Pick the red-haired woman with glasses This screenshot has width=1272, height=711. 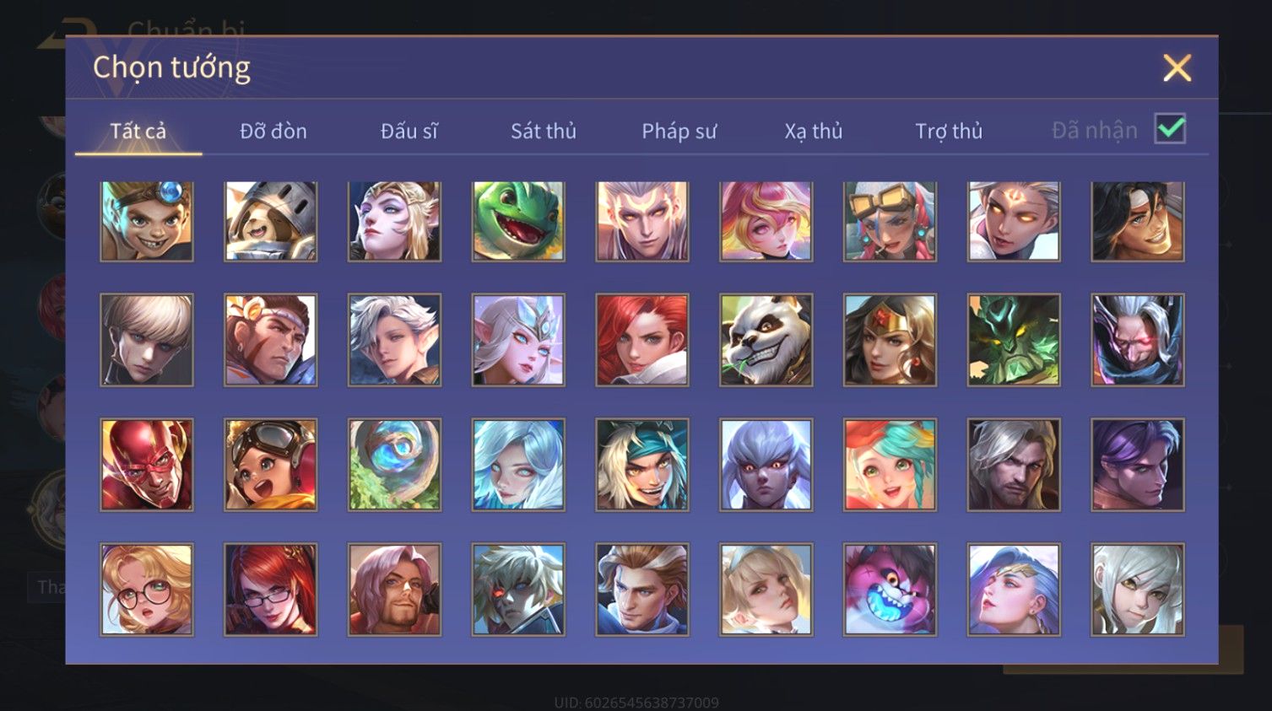270,589
